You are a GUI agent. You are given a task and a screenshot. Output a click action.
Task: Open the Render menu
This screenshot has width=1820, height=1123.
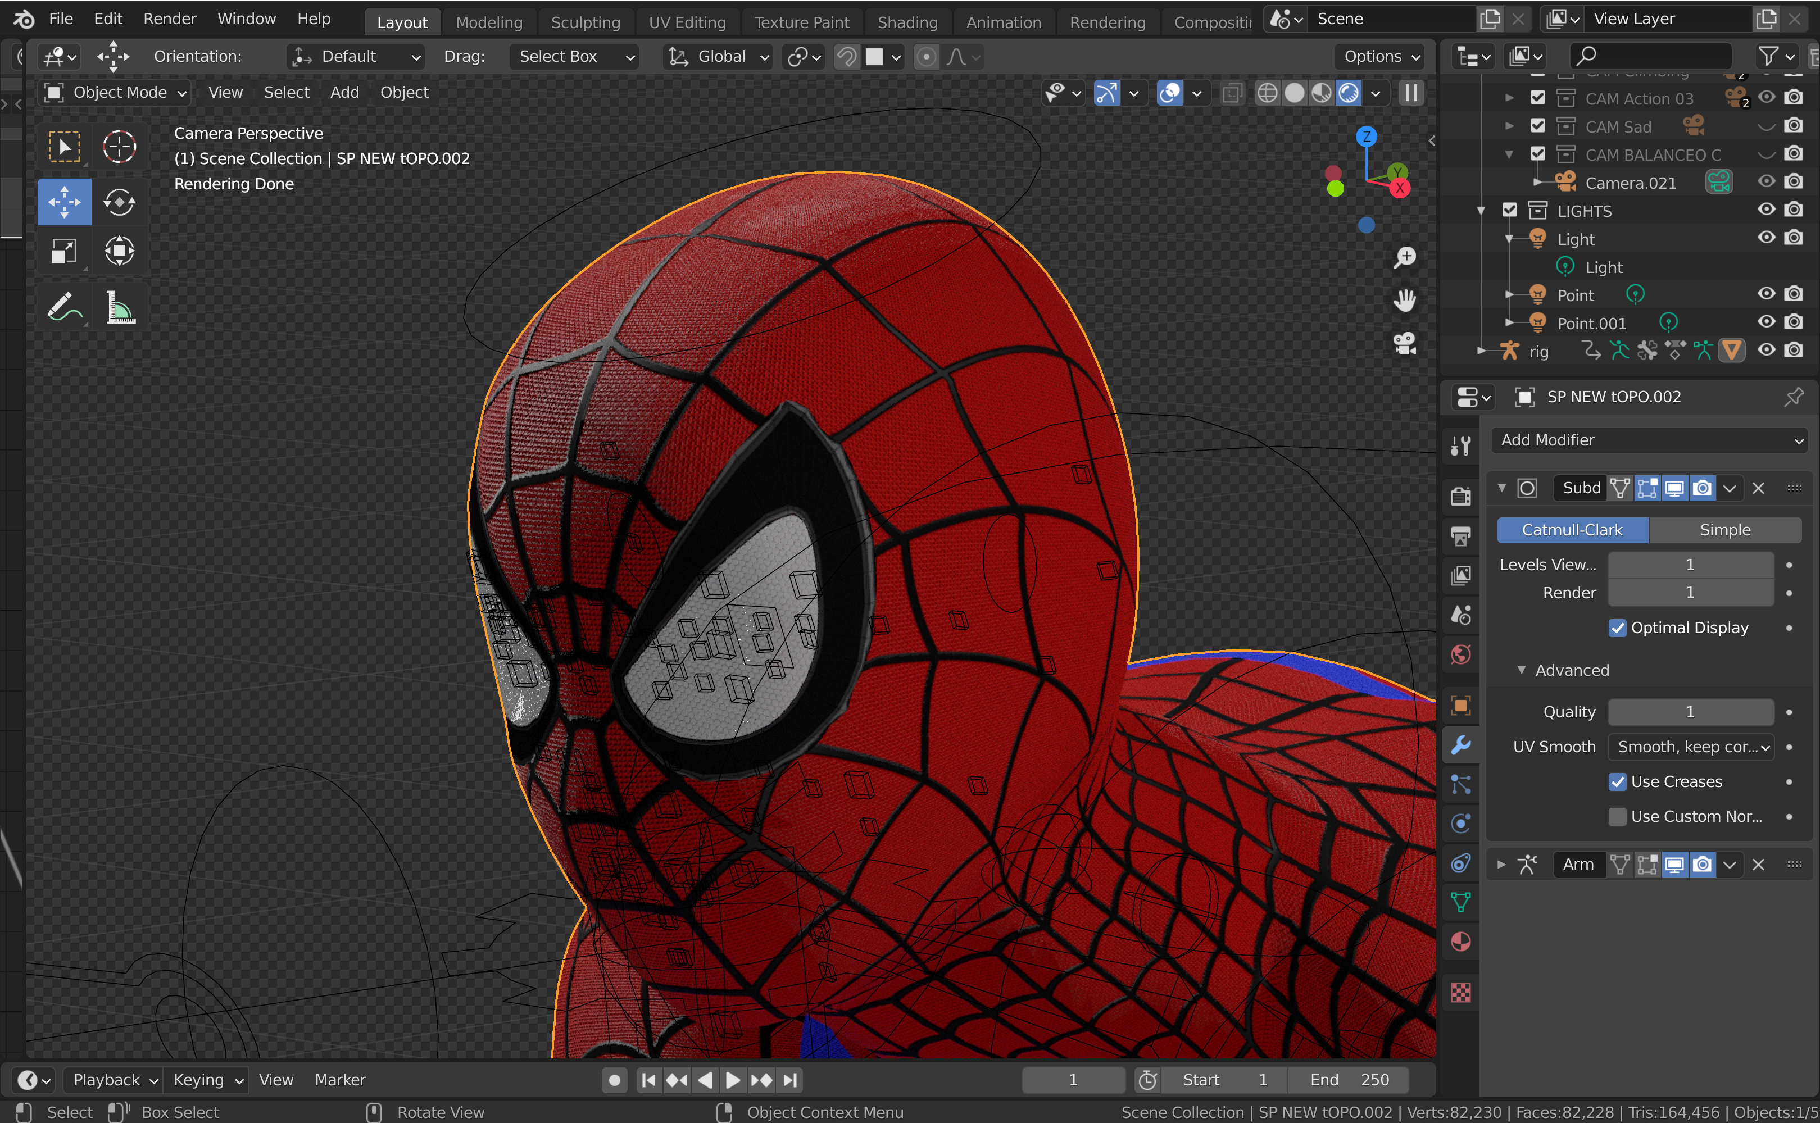click(169, 19)
